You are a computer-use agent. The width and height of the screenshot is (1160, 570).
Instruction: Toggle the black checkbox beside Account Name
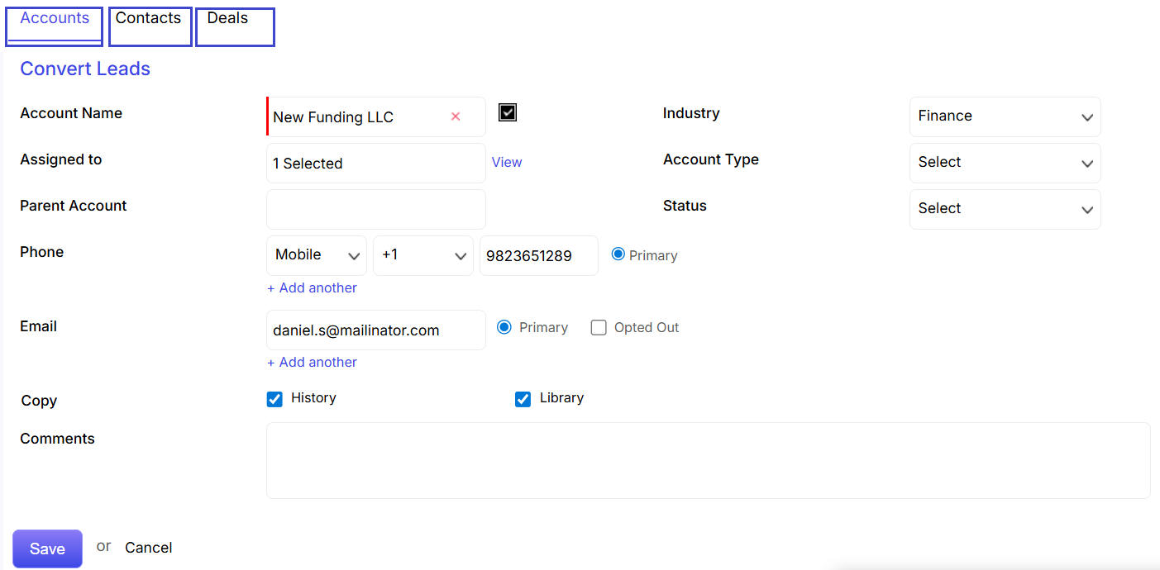508,112
